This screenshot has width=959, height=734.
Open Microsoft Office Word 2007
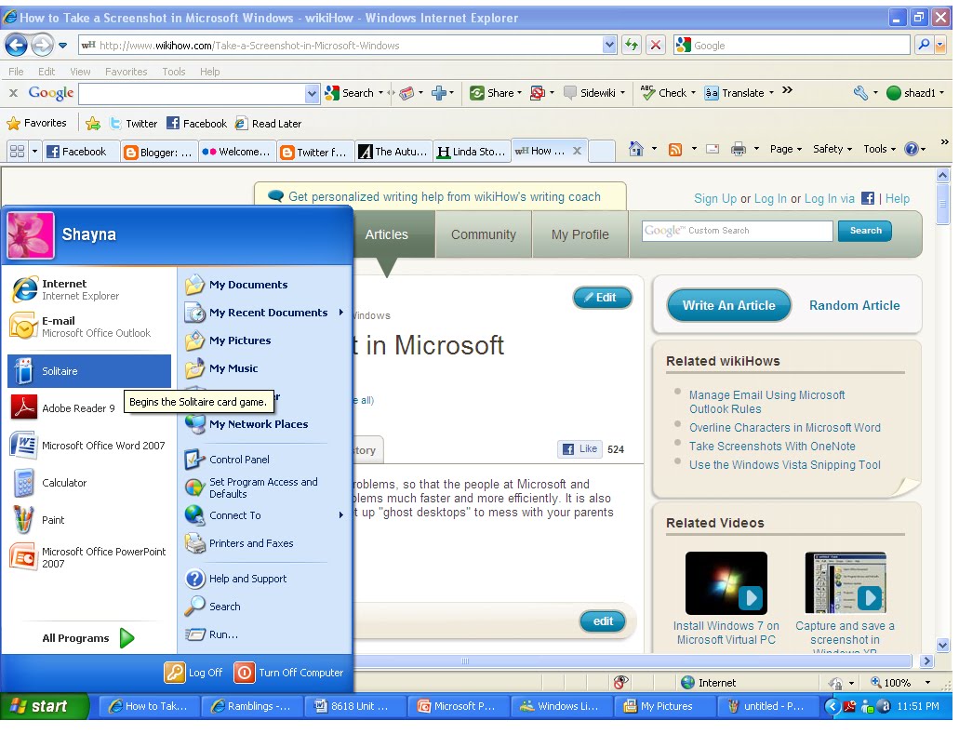point(89,446)
